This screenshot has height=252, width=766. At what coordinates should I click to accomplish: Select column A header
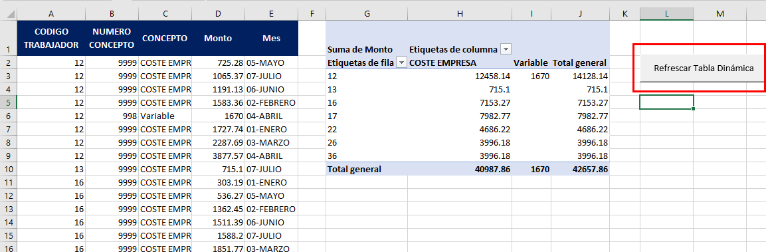tap(51, 14)
